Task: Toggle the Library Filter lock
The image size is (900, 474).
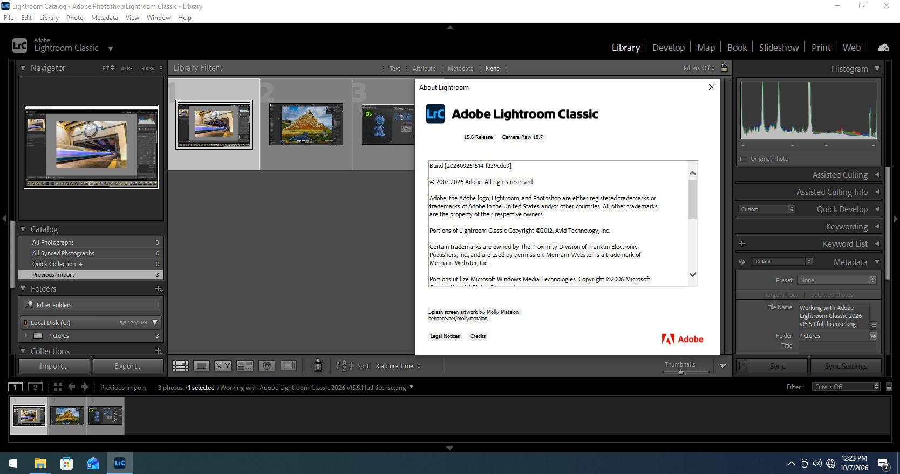Action: coord(725,68)
